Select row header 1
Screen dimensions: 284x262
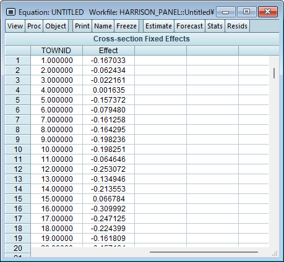coord(18,61)
